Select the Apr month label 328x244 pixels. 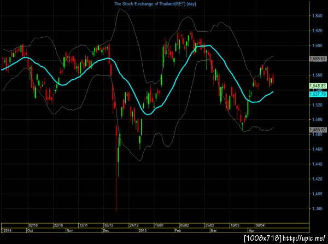[251, 231]
